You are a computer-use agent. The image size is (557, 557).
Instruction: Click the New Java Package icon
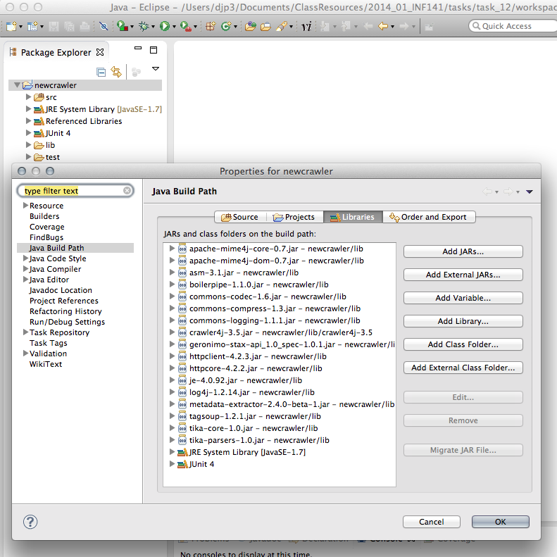(211, 26)
